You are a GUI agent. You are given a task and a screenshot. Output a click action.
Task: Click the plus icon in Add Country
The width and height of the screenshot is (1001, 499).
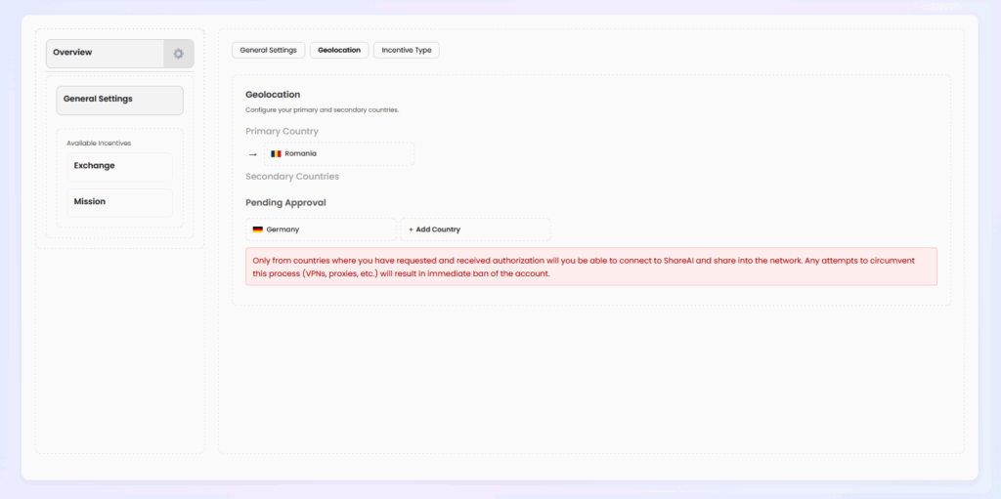click(411, 229)
